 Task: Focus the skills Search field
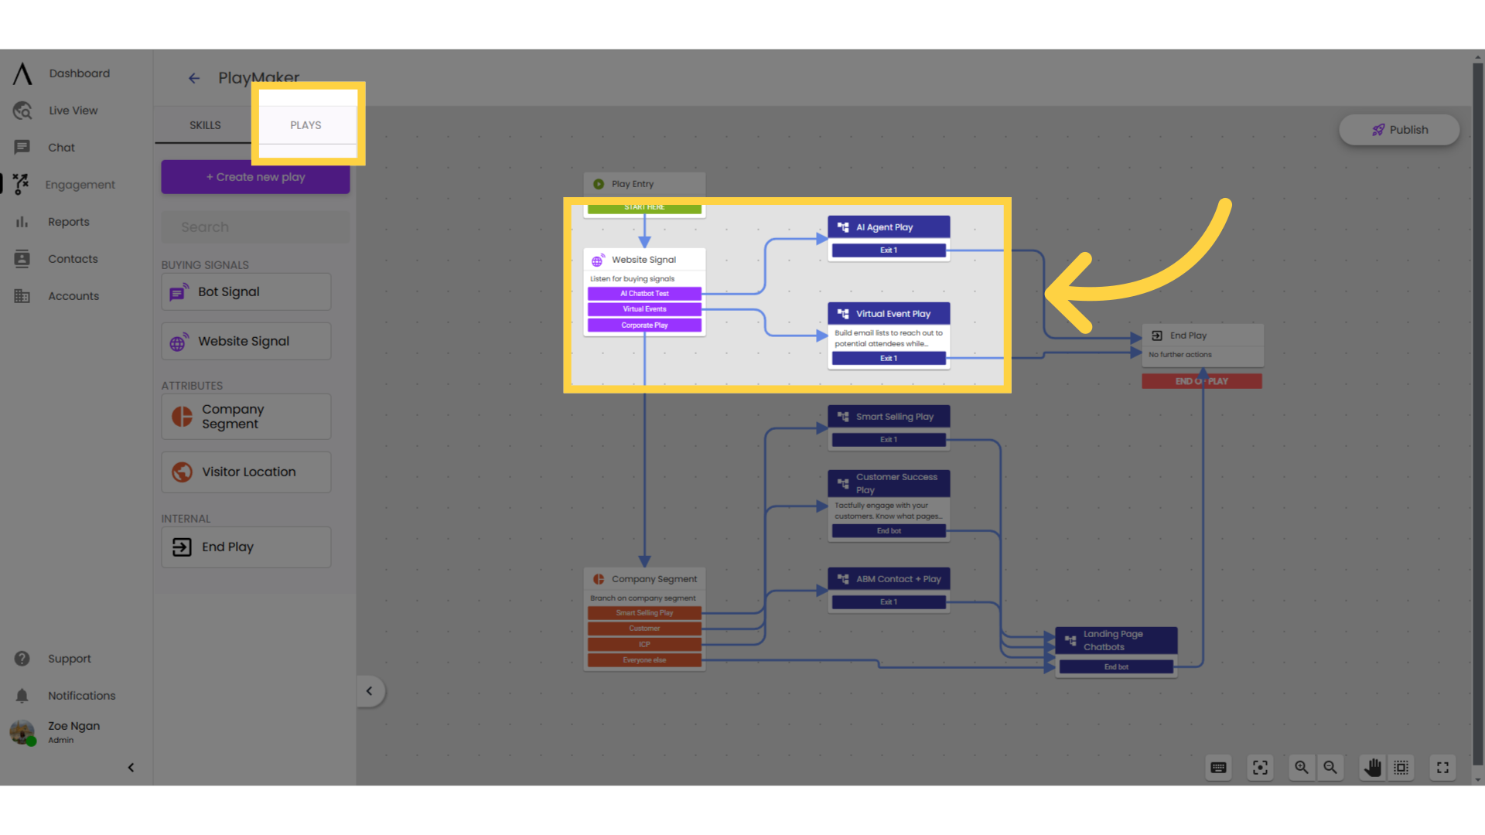point(255,227)
